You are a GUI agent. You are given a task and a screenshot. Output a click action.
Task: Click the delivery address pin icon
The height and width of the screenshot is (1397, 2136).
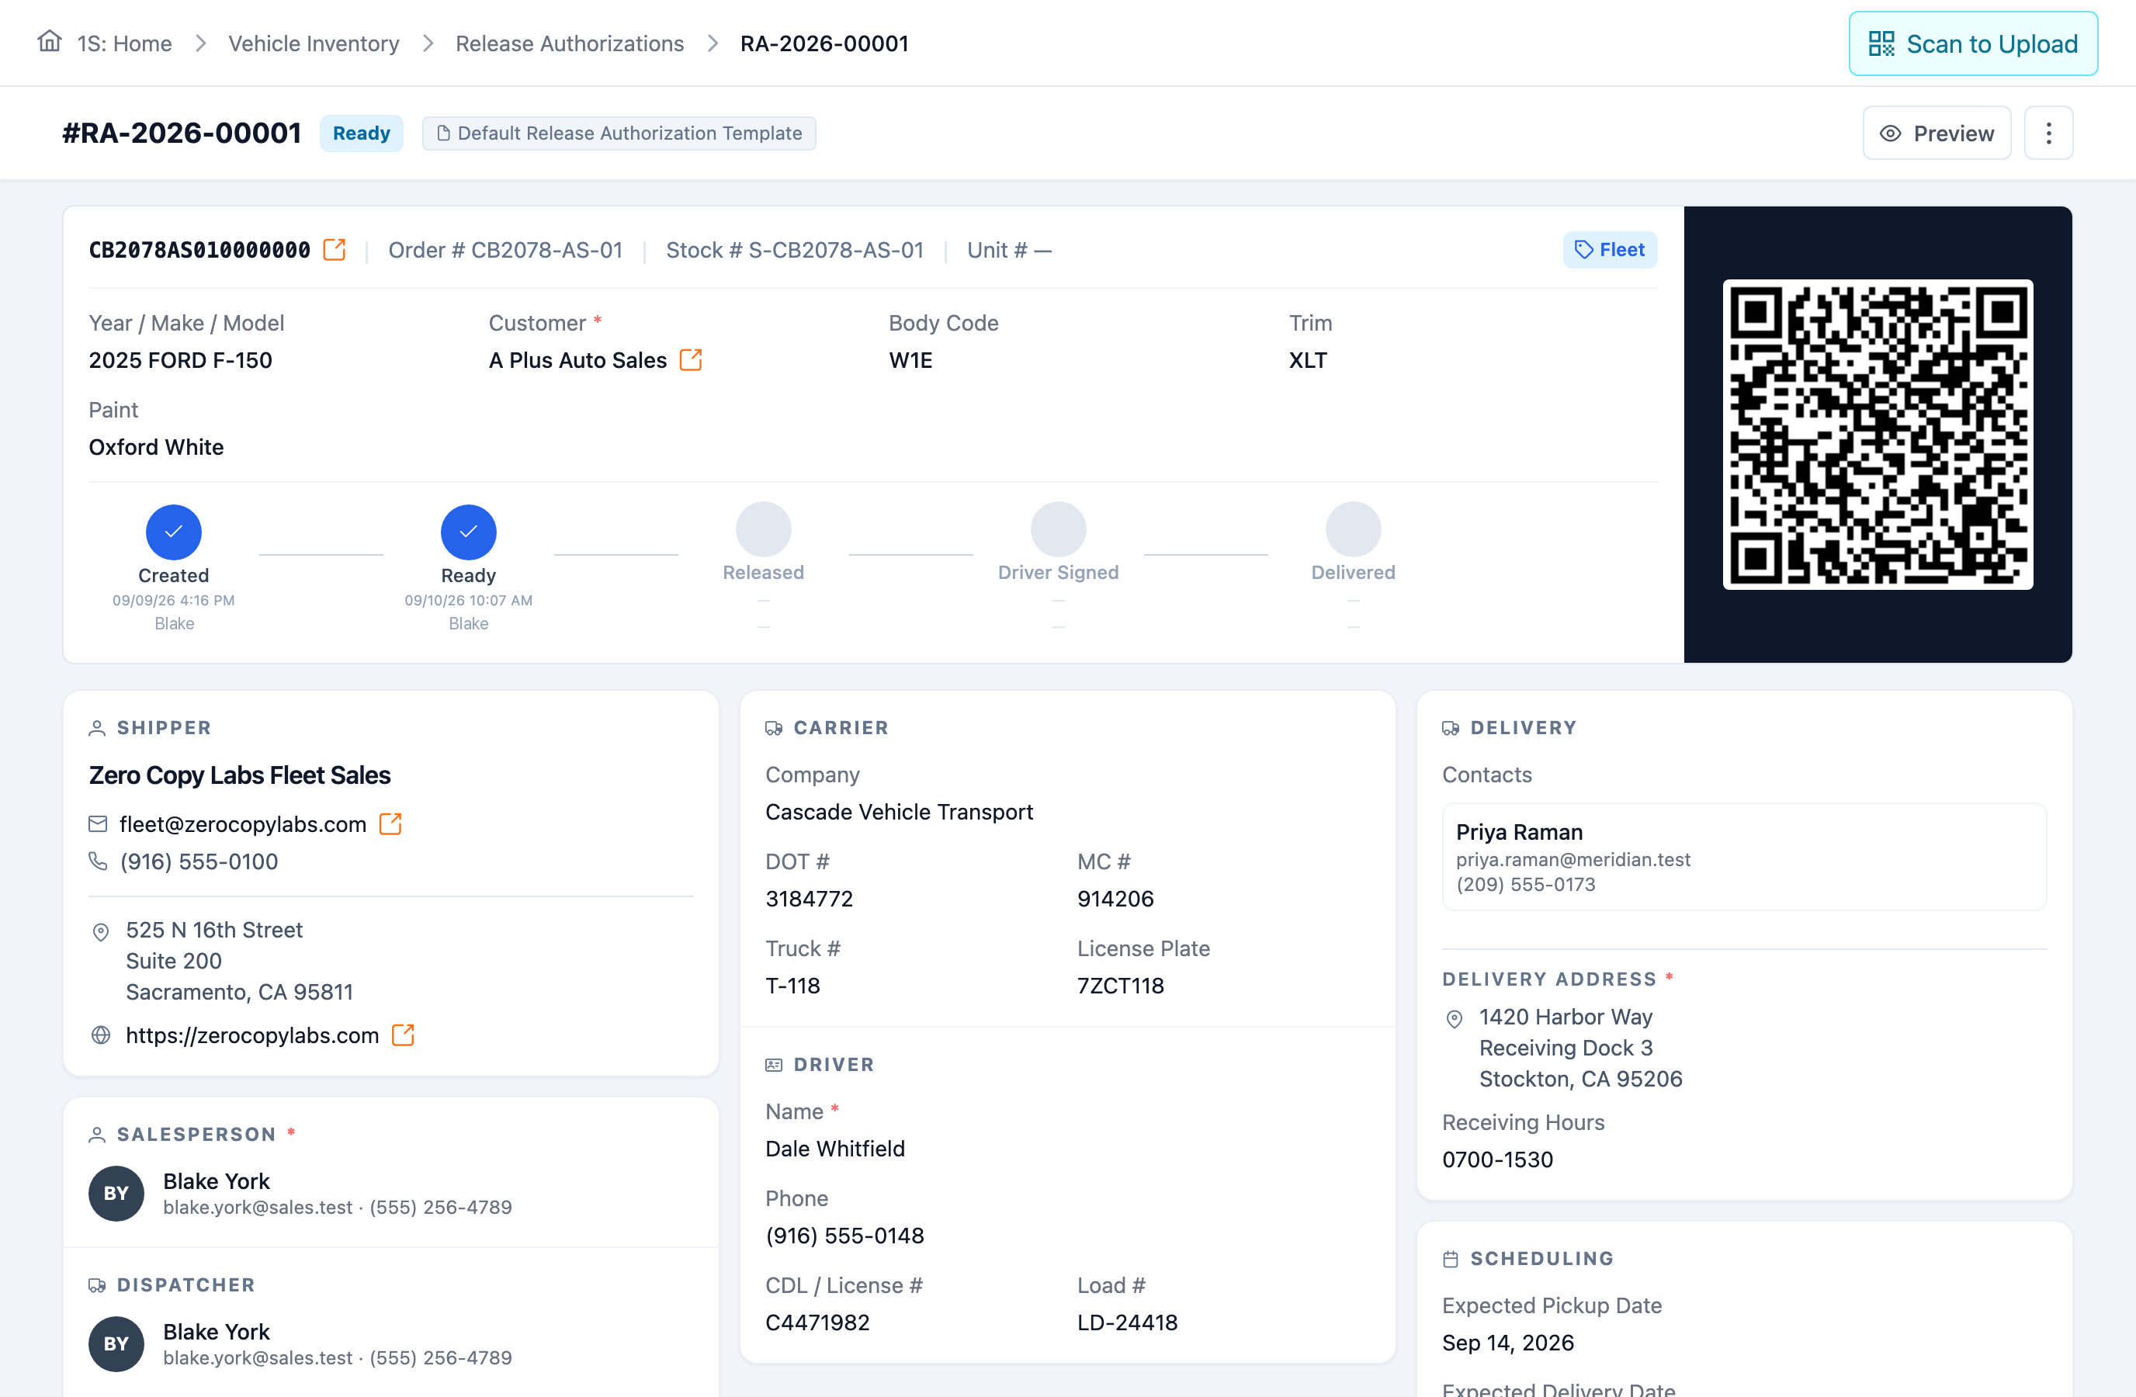(x=1454, y=1018)
